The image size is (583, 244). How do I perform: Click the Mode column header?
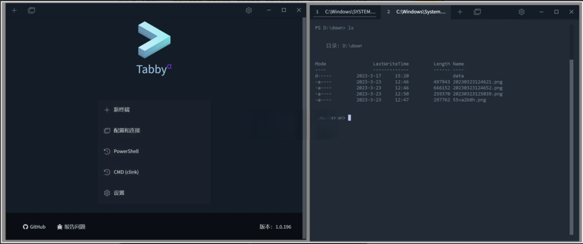pos(321,64)
